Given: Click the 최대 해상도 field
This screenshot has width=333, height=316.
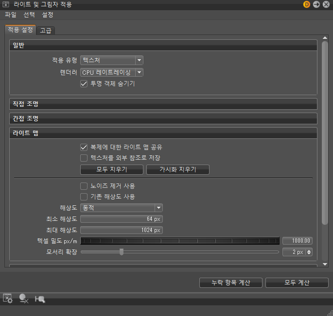Looking at the screenshot, I should (122, 230).
